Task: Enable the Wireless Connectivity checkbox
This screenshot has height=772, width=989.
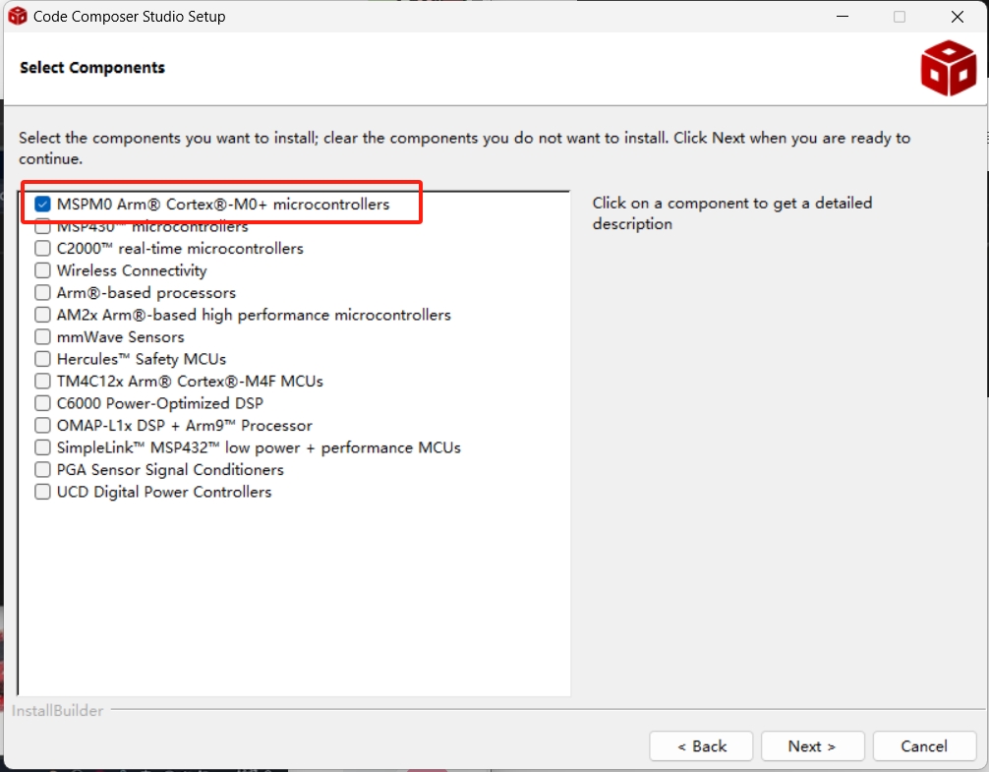Action: [42, 269]
